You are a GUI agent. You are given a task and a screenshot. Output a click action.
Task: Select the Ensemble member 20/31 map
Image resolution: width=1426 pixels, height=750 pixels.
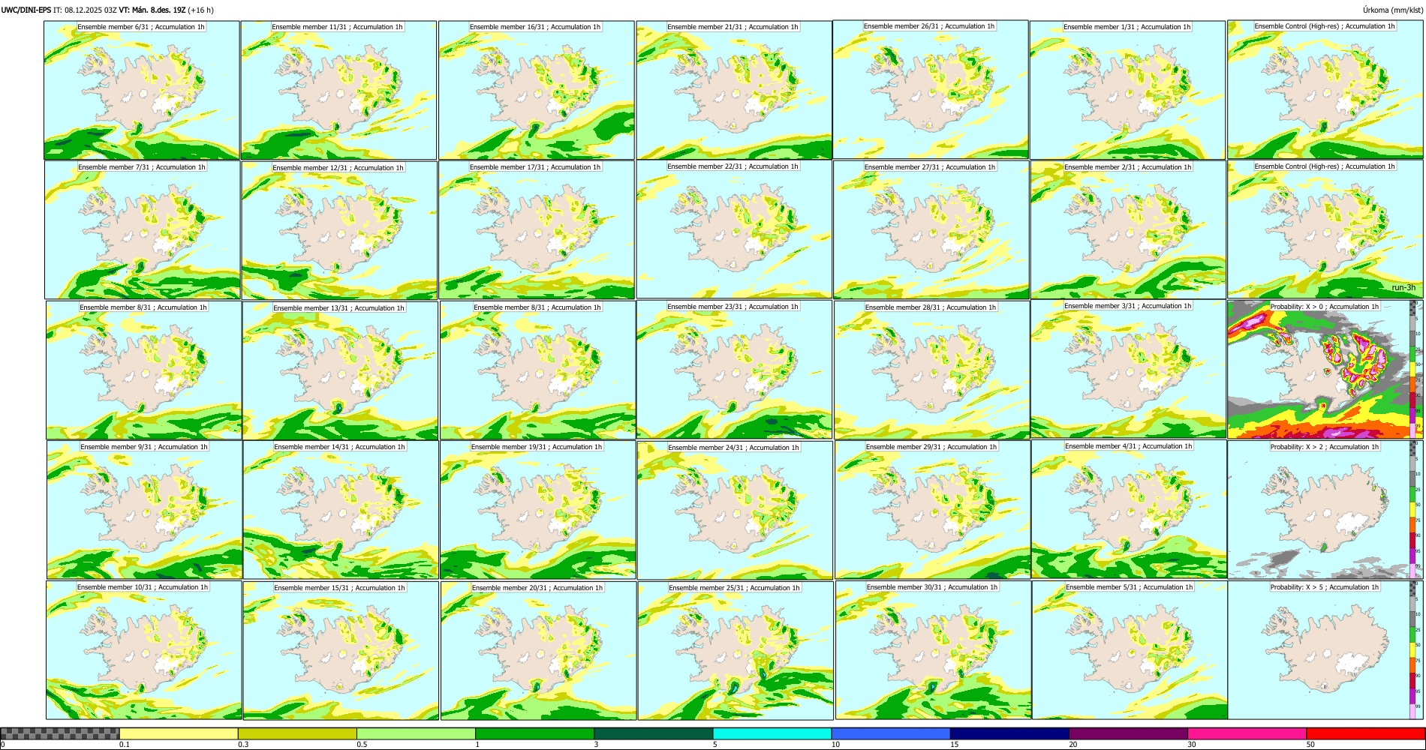pos(538,650)
